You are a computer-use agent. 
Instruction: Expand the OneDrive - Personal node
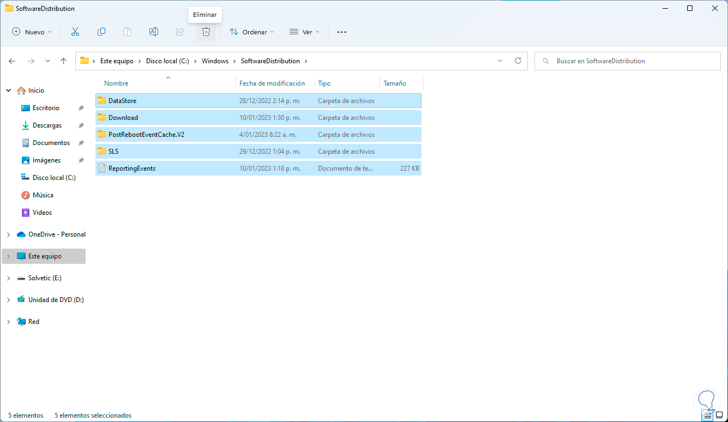tap(8, 234)
